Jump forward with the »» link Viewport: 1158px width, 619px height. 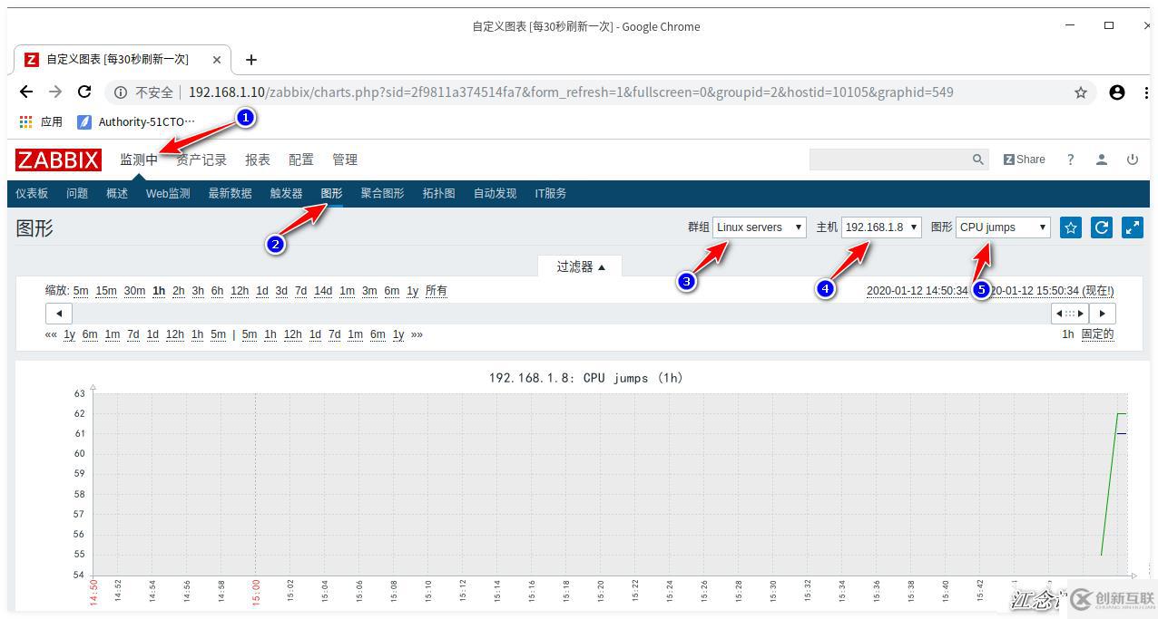(417, 334)
